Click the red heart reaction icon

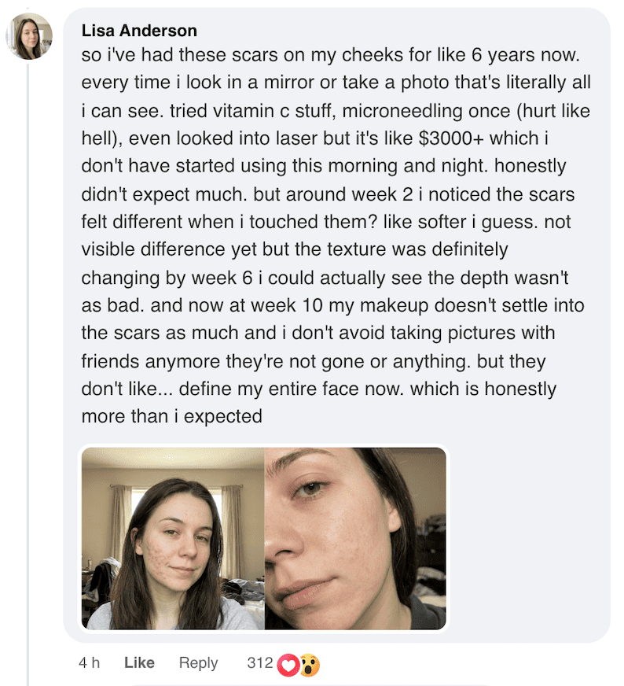pos(288,664)
